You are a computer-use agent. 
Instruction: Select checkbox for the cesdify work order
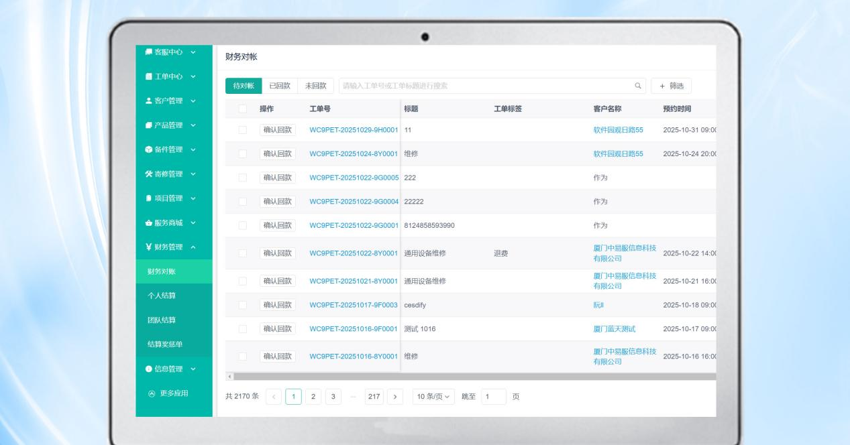(x=243, y=305)
